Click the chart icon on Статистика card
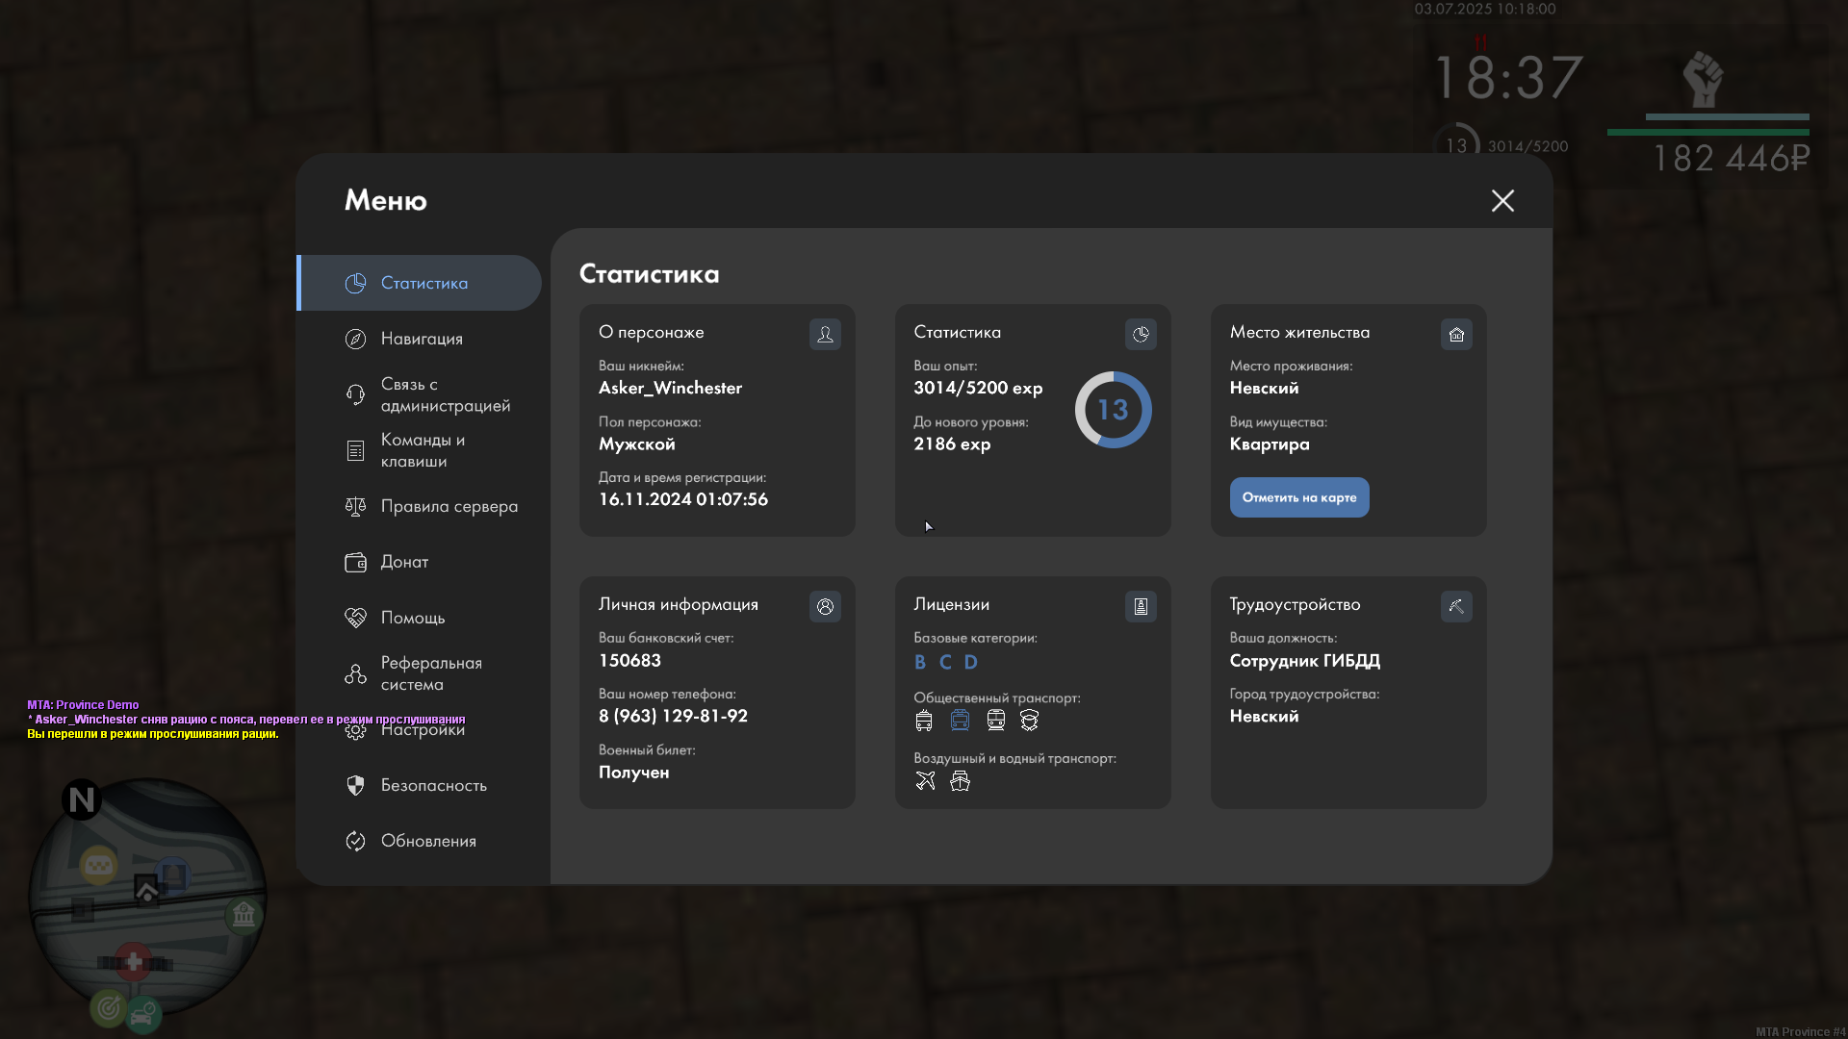 pos(1141,334)
